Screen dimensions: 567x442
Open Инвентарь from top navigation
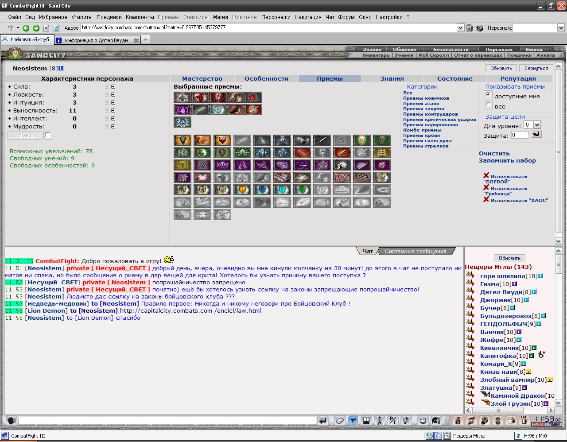tap(376, 55)
